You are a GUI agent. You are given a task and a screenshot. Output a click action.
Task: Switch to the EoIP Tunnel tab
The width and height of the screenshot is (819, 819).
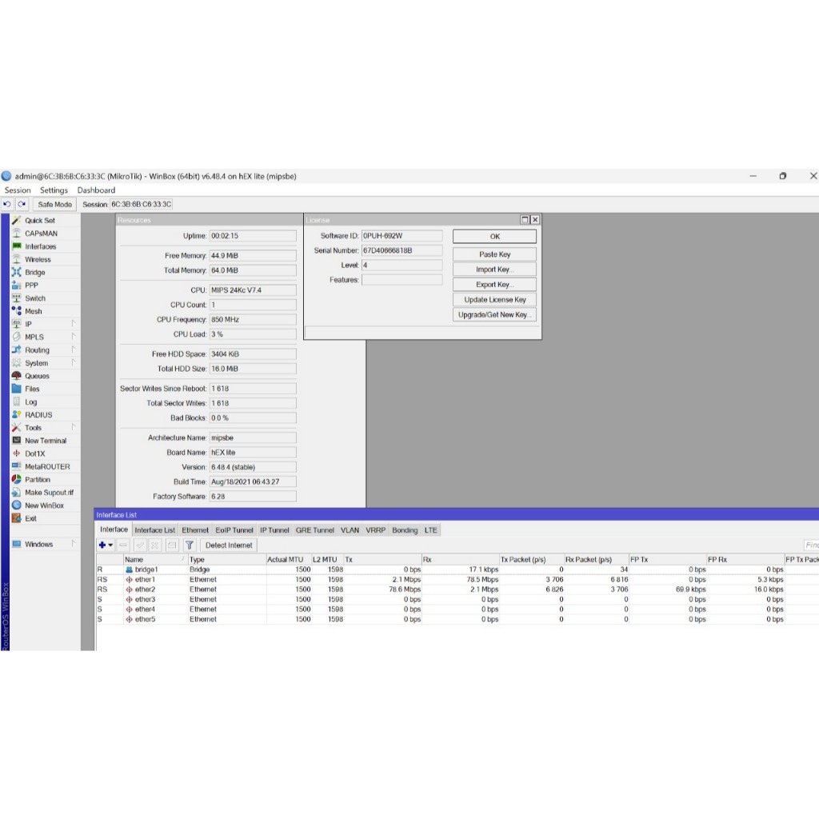[x=234, y=530]
